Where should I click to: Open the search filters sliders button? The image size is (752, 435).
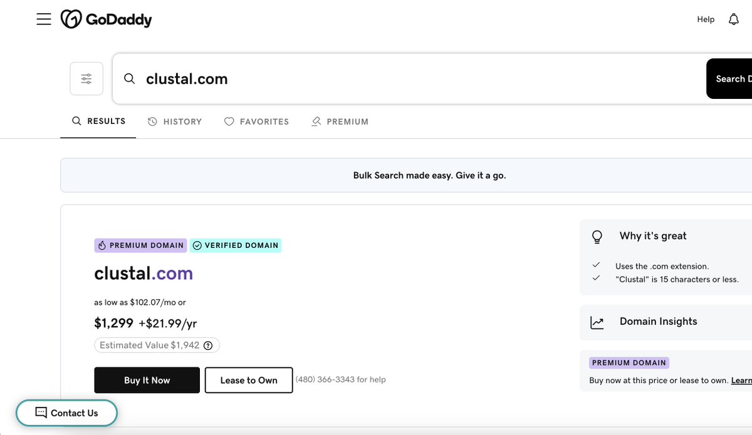(x=86, y=79)
